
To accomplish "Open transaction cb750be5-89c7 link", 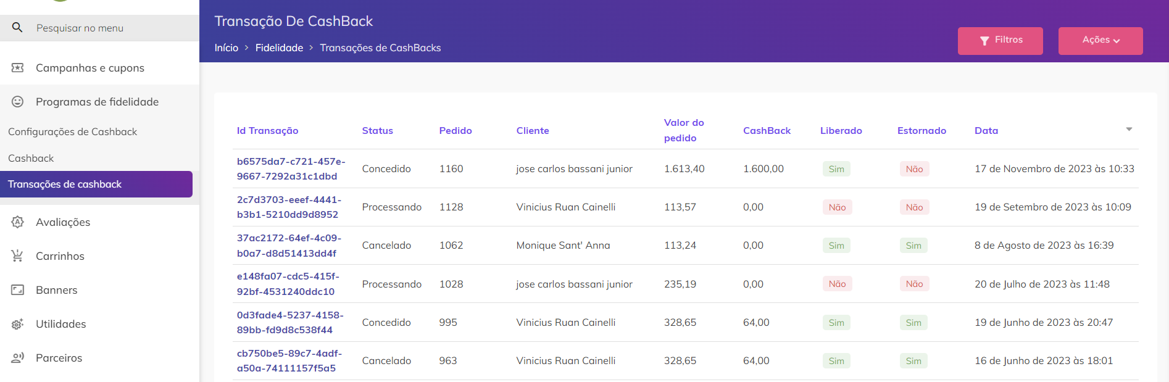I will pyautogui.click(x=289, y=360).
